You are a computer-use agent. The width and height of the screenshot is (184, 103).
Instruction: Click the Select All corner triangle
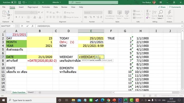coord(4,31)
